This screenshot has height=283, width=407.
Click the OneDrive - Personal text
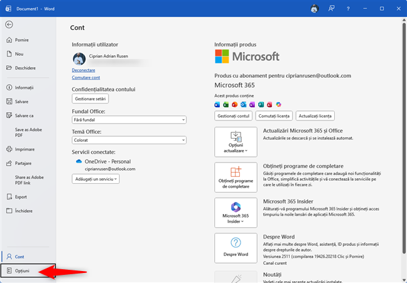pyautogui.click(x=108, y=161)
